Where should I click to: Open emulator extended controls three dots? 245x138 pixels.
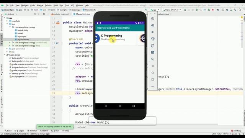point(153,86)
